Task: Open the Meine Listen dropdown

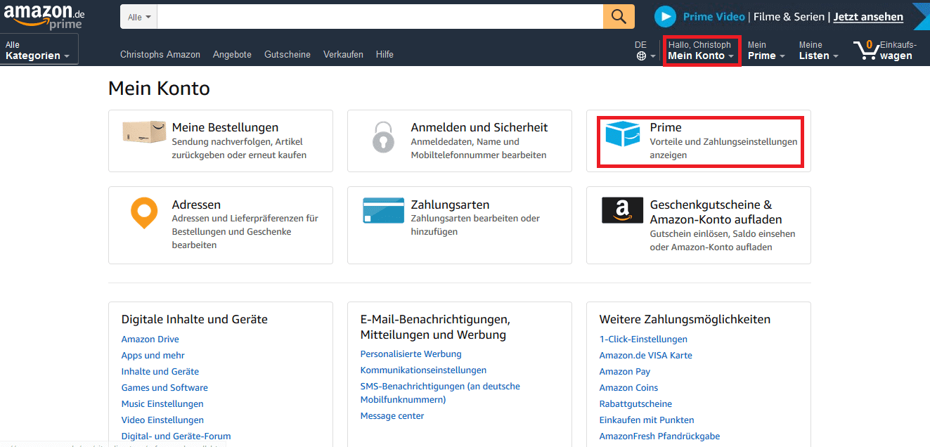Action: (x=818, y=50)
